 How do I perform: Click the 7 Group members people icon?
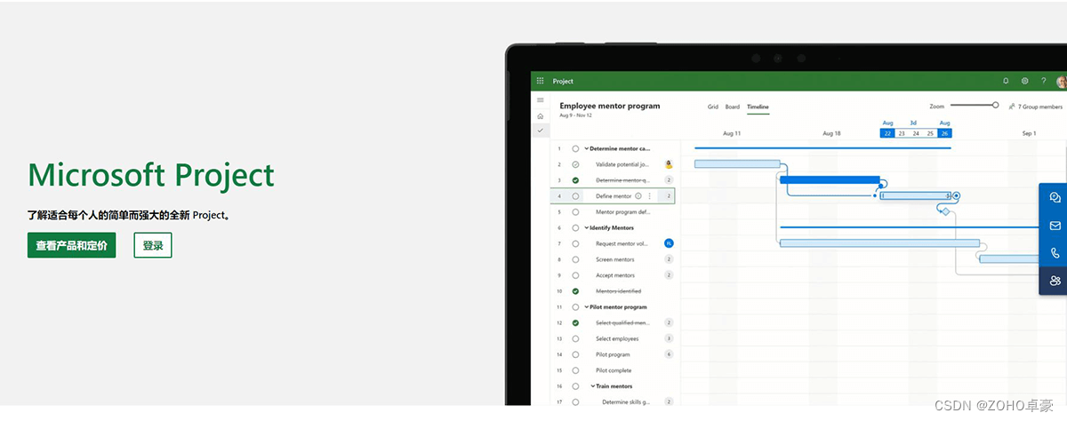[1012, 106]
